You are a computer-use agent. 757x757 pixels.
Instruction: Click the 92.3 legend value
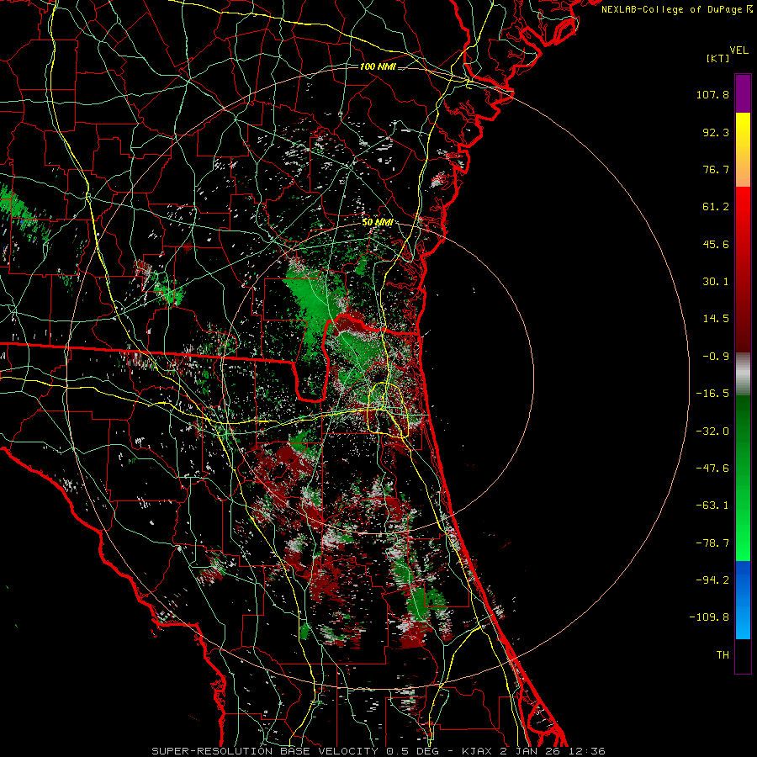(x=716, y=132)
